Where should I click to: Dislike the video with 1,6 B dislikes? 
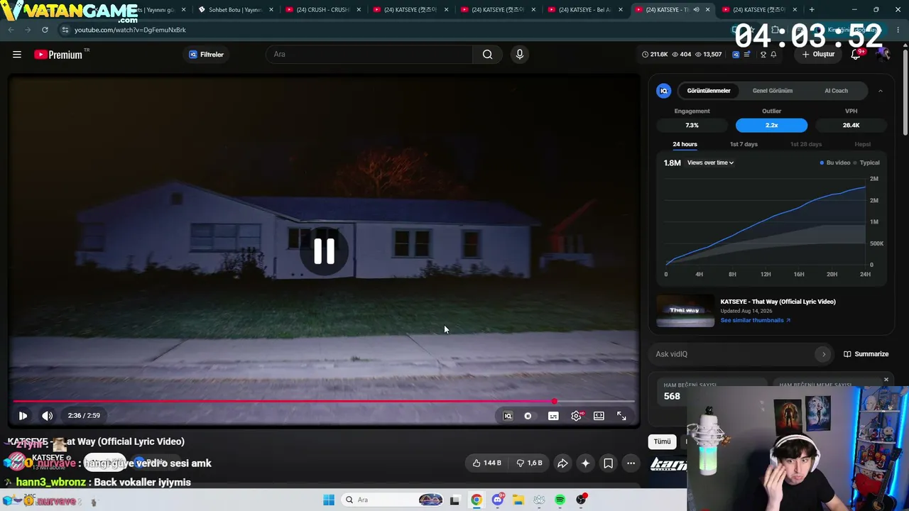point(530,463)
